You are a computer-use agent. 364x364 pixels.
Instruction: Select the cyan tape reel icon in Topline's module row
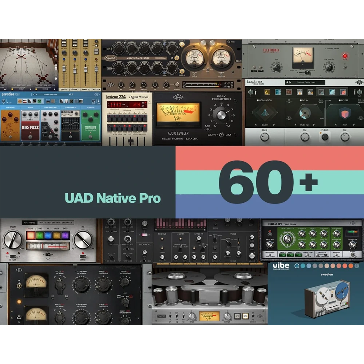coord(332,92)
